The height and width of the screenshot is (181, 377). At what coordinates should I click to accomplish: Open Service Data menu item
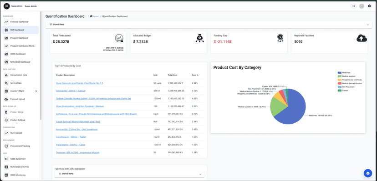[x=16, y=83]
